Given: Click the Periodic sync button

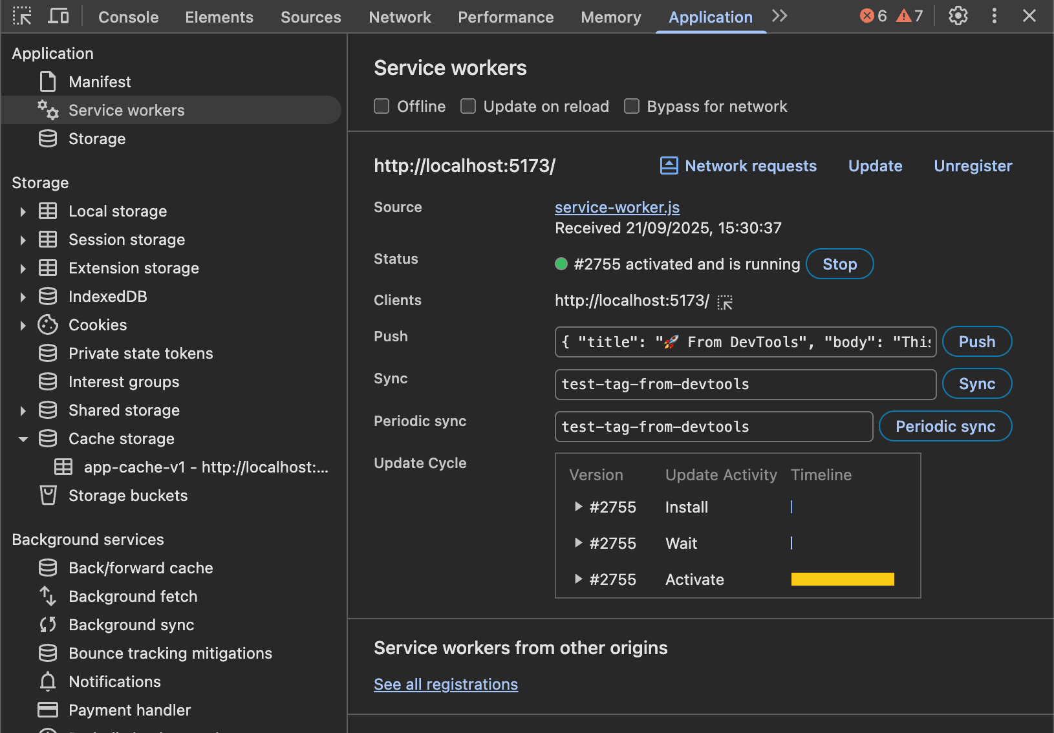Looking at the screenshot, I should [945, 426].
